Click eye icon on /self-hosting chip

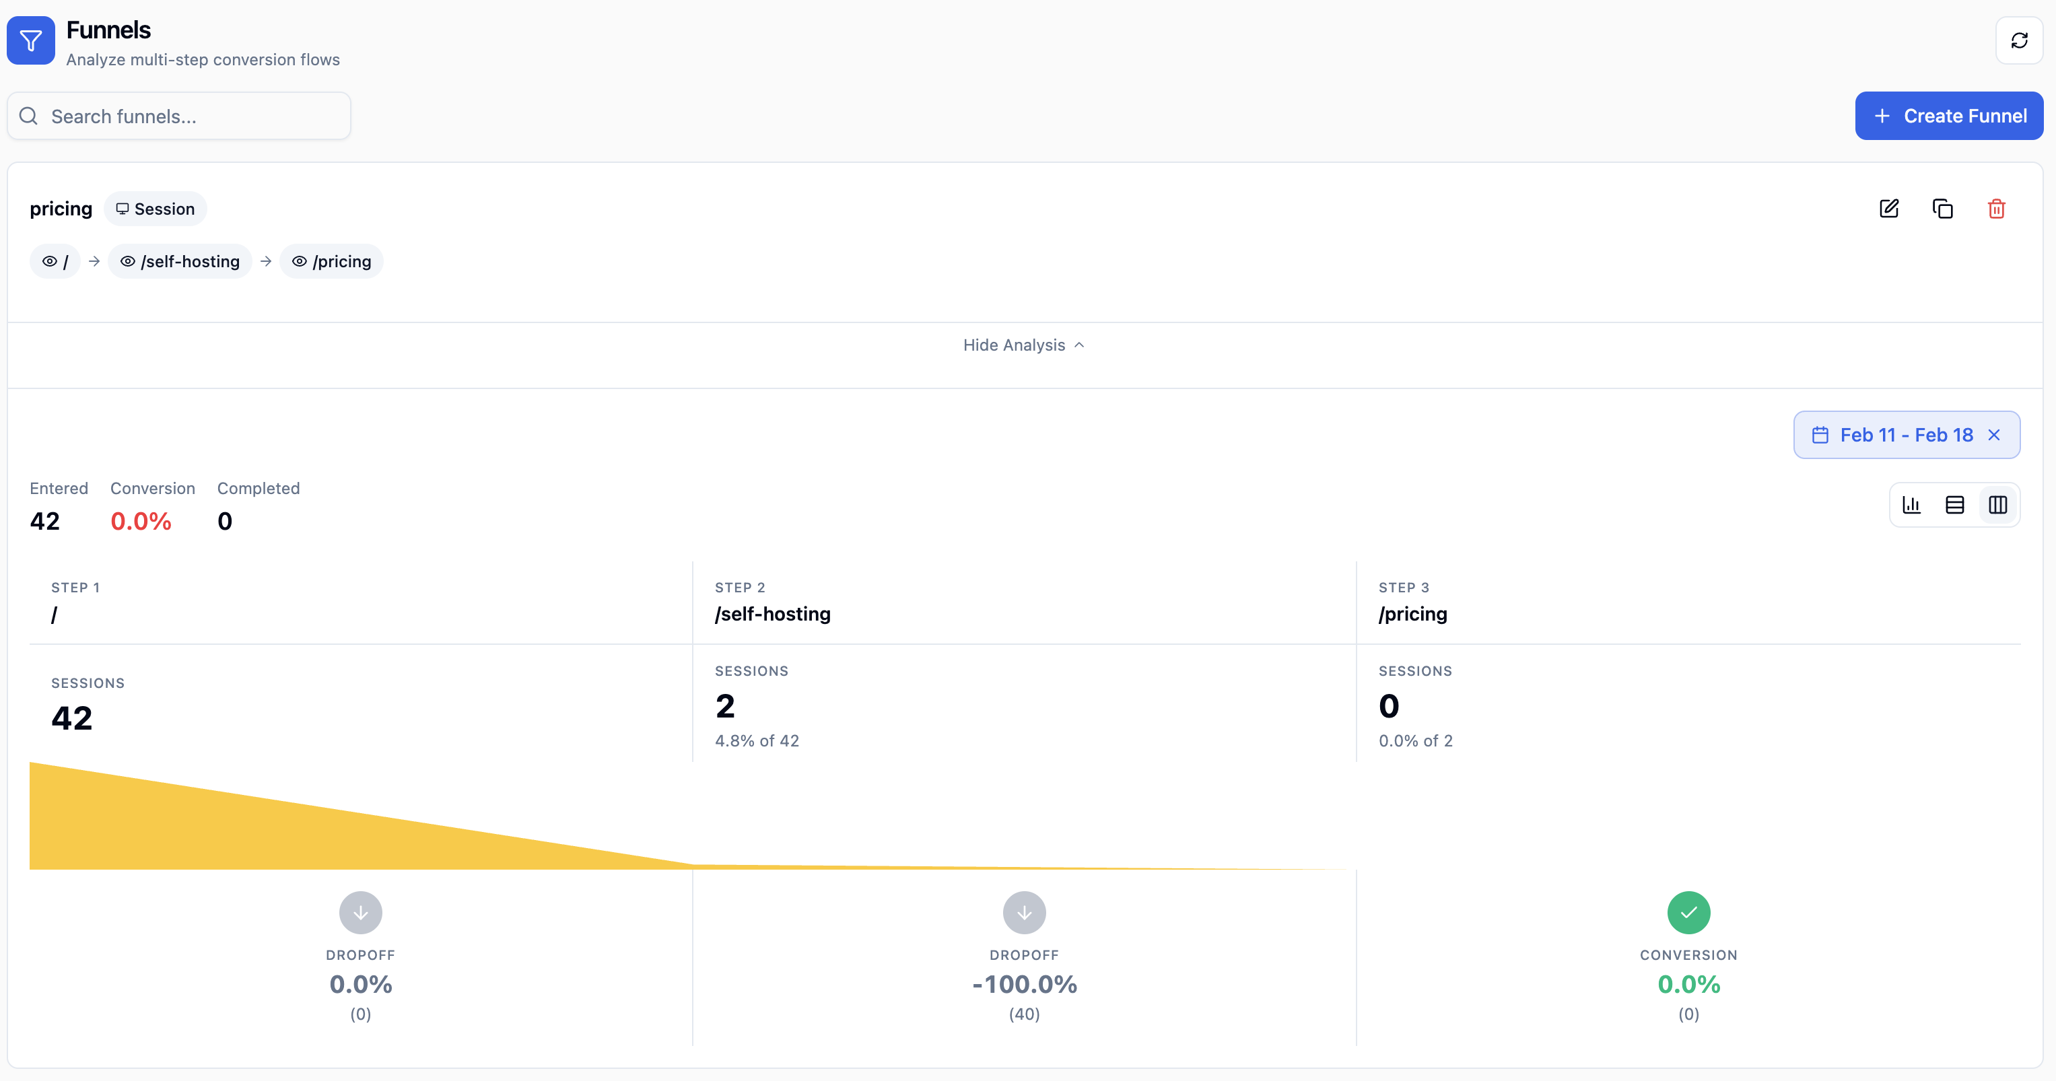point(127,262)
